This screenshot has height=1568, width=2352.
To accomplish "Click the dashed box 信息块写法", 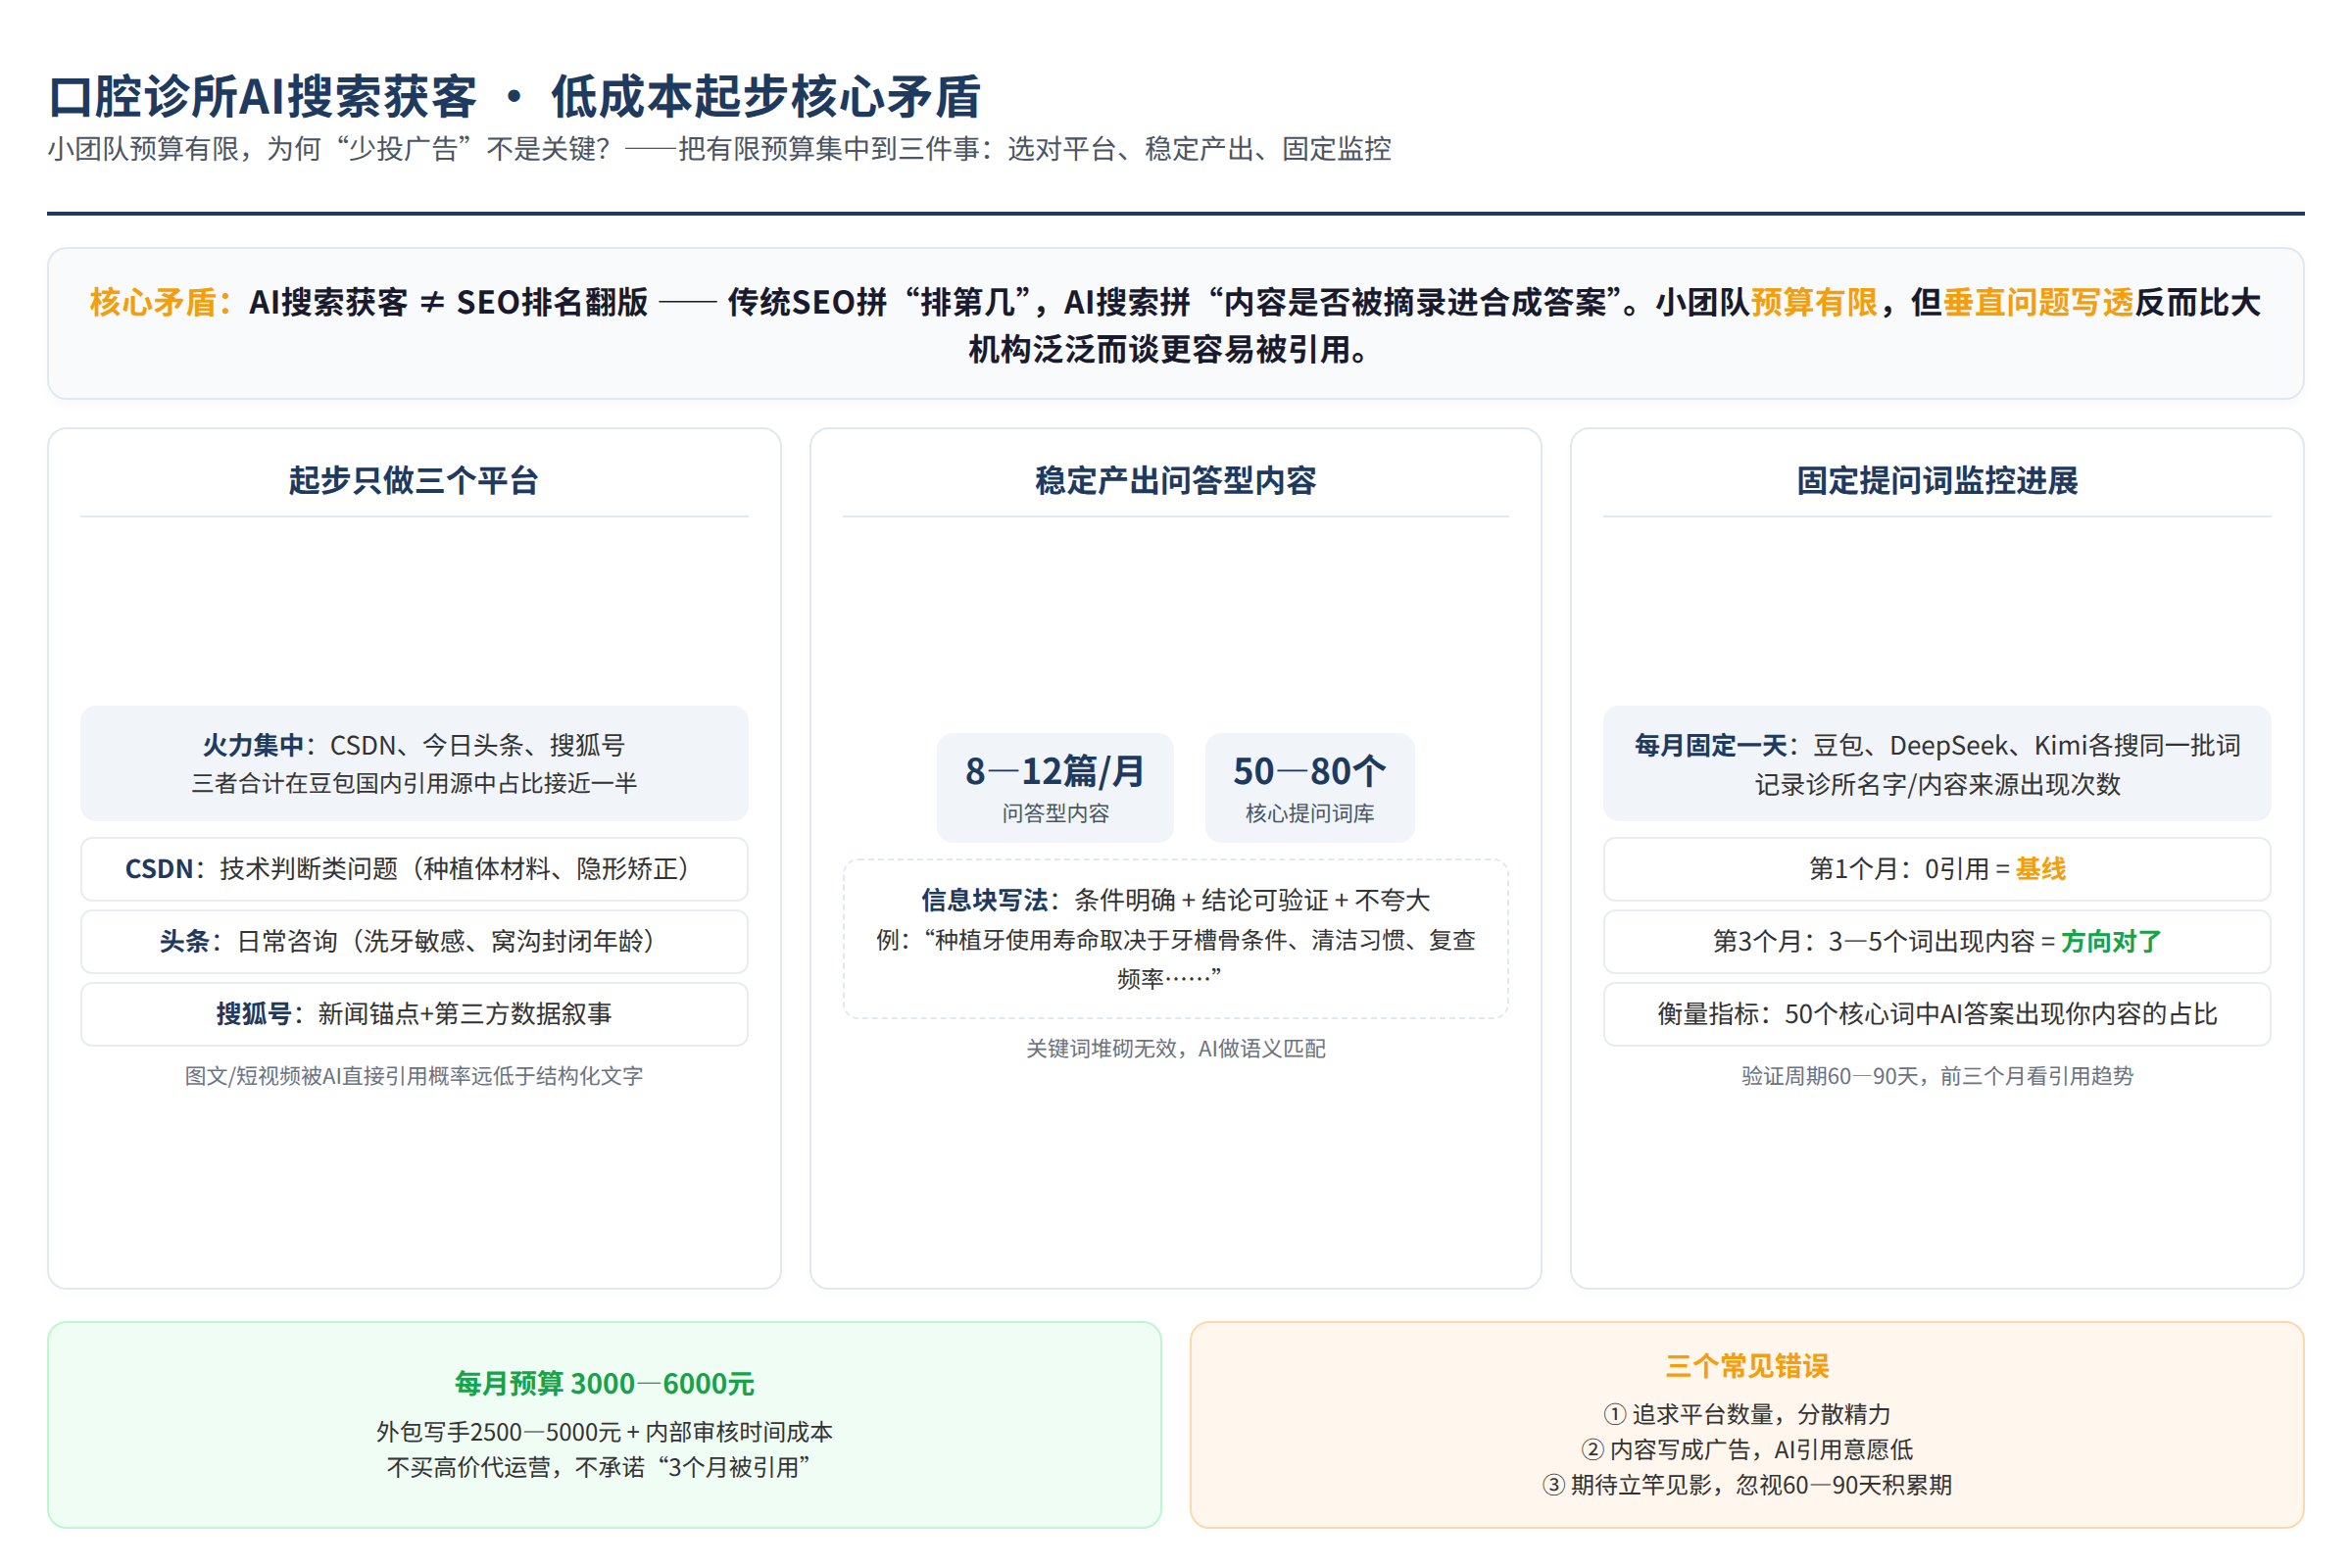I will (x=1175, y=939).
